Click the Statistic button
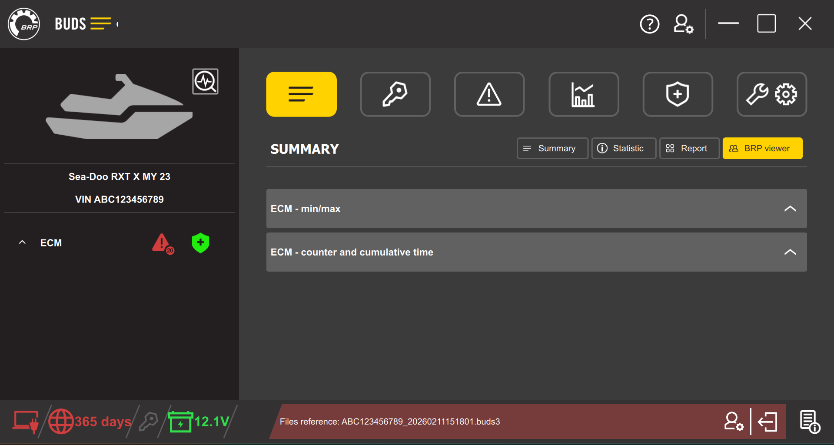Screen dimensions: 834x445 (x=623, y=149)
